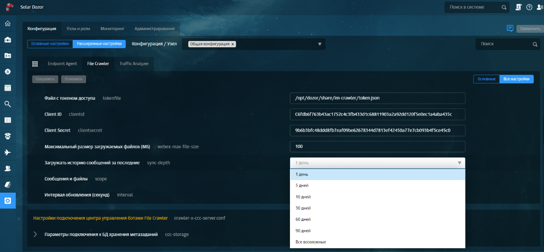Image resolution: width=544 pixels, height=252 pixels.
Task: Open the 'Узлы и роли' tab
Action: [78, 29]
